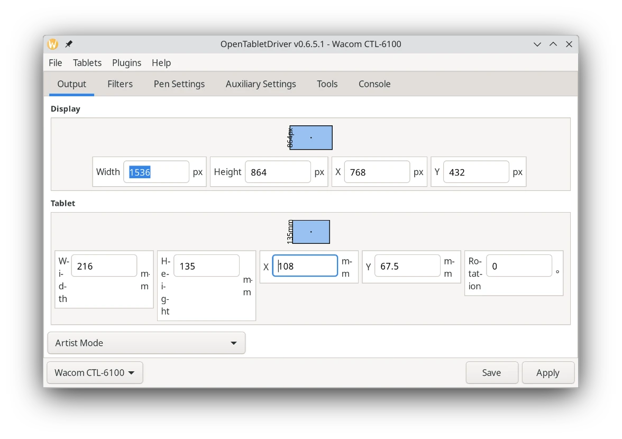Click the tablet Rotation input field
Screen dimensions: 622x439
pos(518,266)
